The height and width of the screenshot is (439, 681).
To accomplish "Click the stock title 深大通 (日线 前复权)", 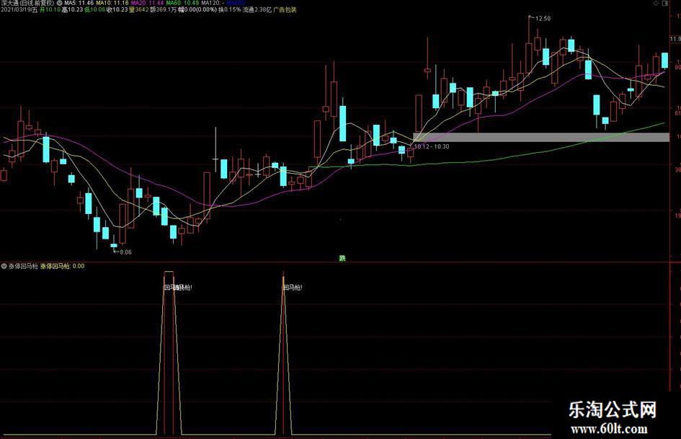I will coord(27,3).
